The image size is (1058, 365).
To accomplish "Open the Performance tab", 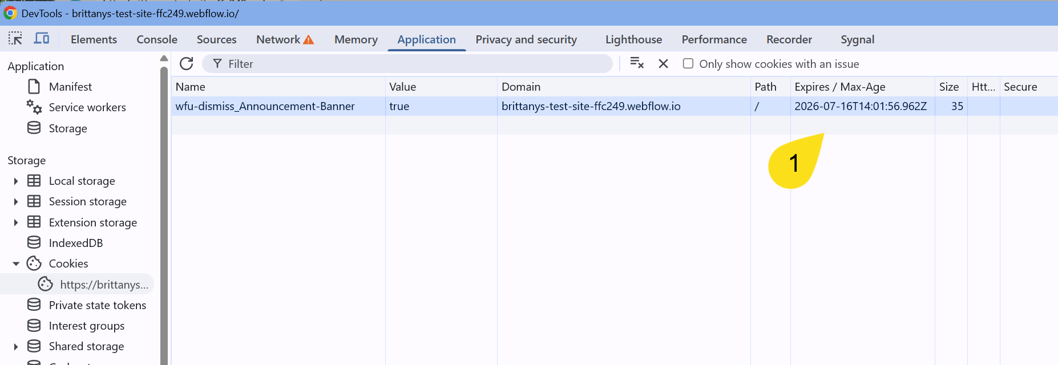I will [714, 39].
